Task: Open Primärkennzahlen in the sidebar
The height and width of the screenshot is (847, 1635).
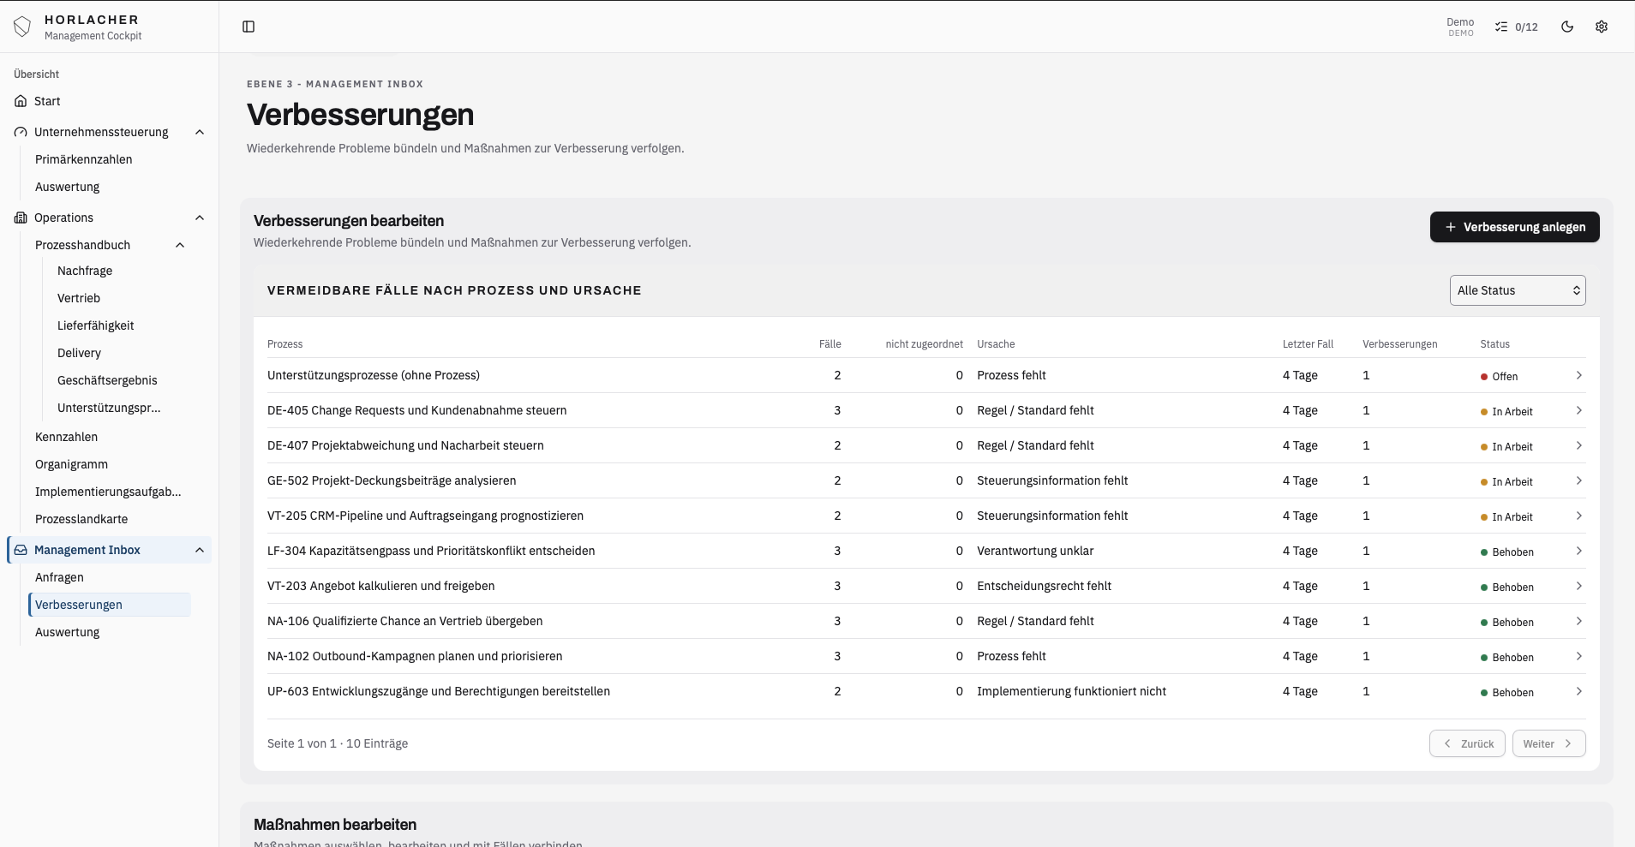Action: (84, 159)
